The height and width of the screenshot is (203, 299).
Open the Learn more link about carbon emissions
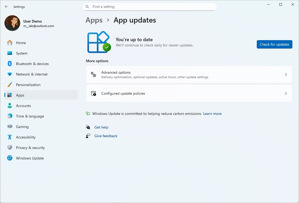point(212,114)
